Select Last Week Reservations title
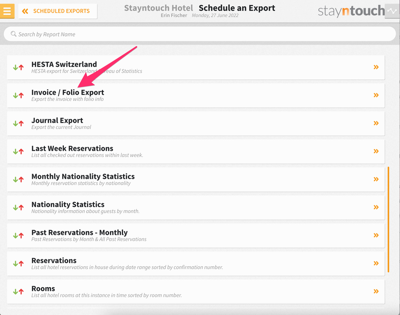400x315 pixels. (72, 148)
